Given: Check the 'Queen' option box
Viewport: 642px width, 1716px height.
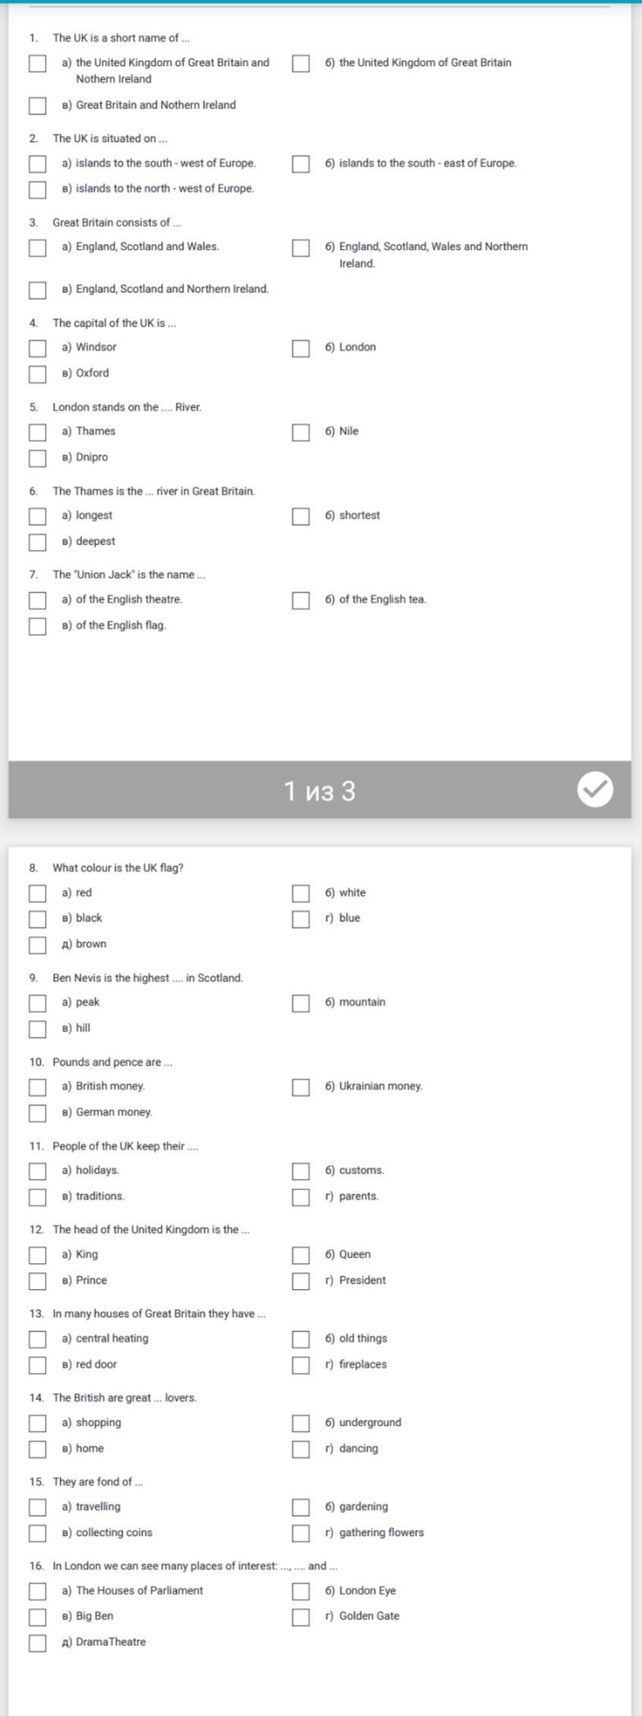Looking at the screenshot, I should 301,1255.
